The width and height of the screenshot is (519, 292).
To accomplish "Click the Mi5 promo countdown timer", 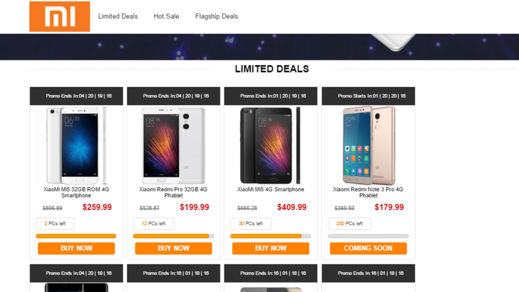I will tap(75, 96).
